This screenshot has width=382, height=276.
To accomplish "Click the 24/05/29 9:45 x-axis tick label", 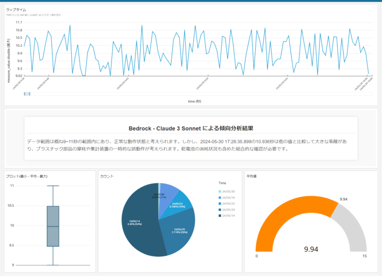I will pos(123,84).
